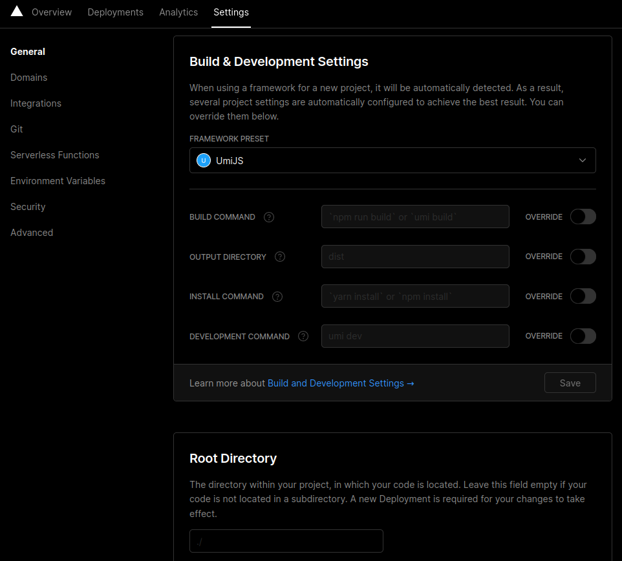Click the UmiJS framework icon
Screen dimensions: 622x561
point(203,160)
